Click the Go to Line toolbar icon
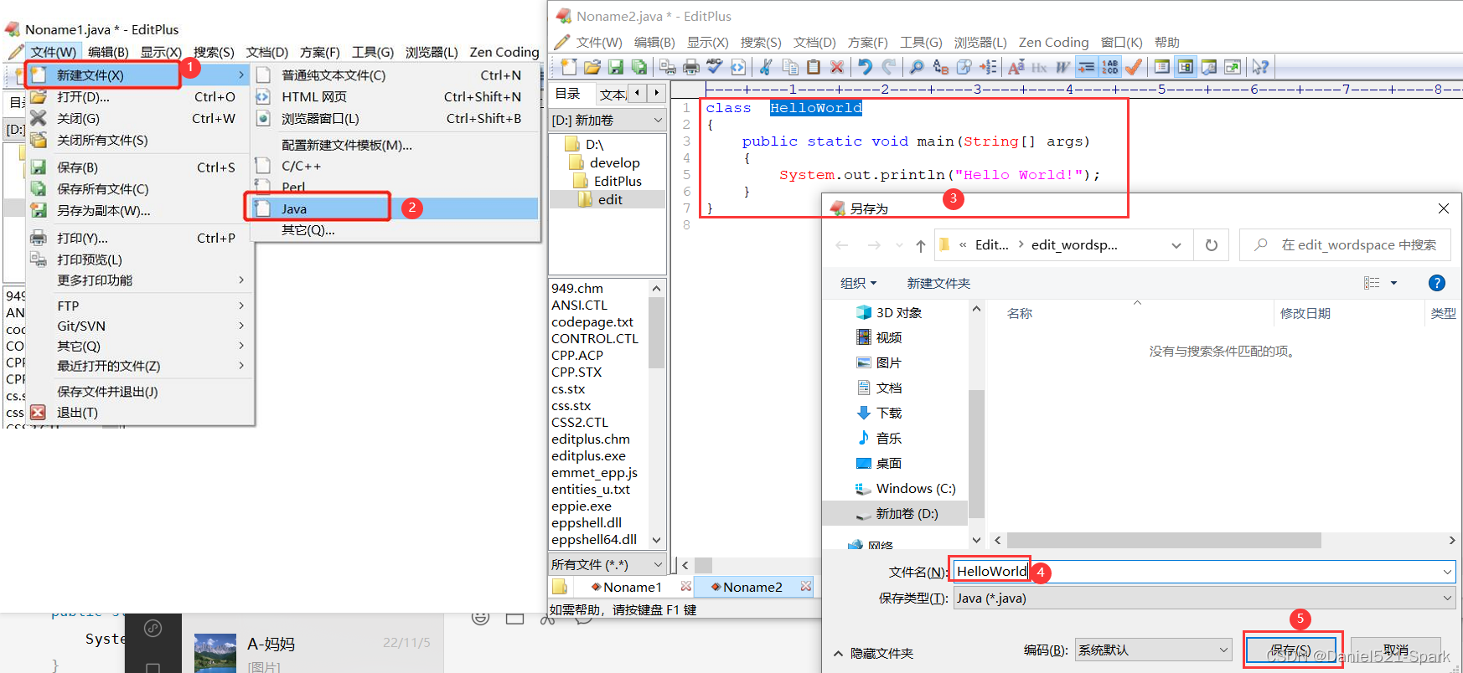This screenshot has width=1463, height=673. 989,67
